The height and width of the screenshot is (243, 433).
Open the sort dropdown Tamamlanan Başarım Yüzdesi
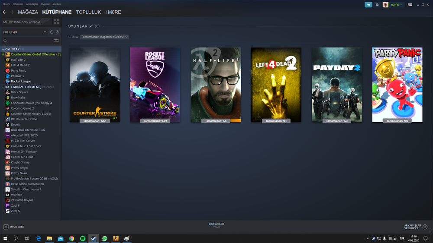pyautogui.click(x=104, y=37)
